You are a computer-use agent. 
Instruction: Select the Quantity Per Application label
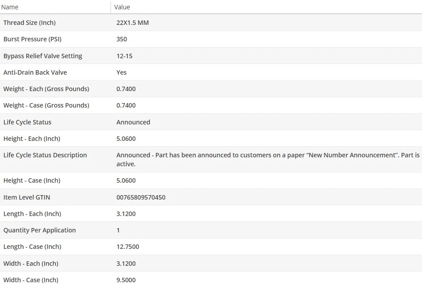pos(40,230)
